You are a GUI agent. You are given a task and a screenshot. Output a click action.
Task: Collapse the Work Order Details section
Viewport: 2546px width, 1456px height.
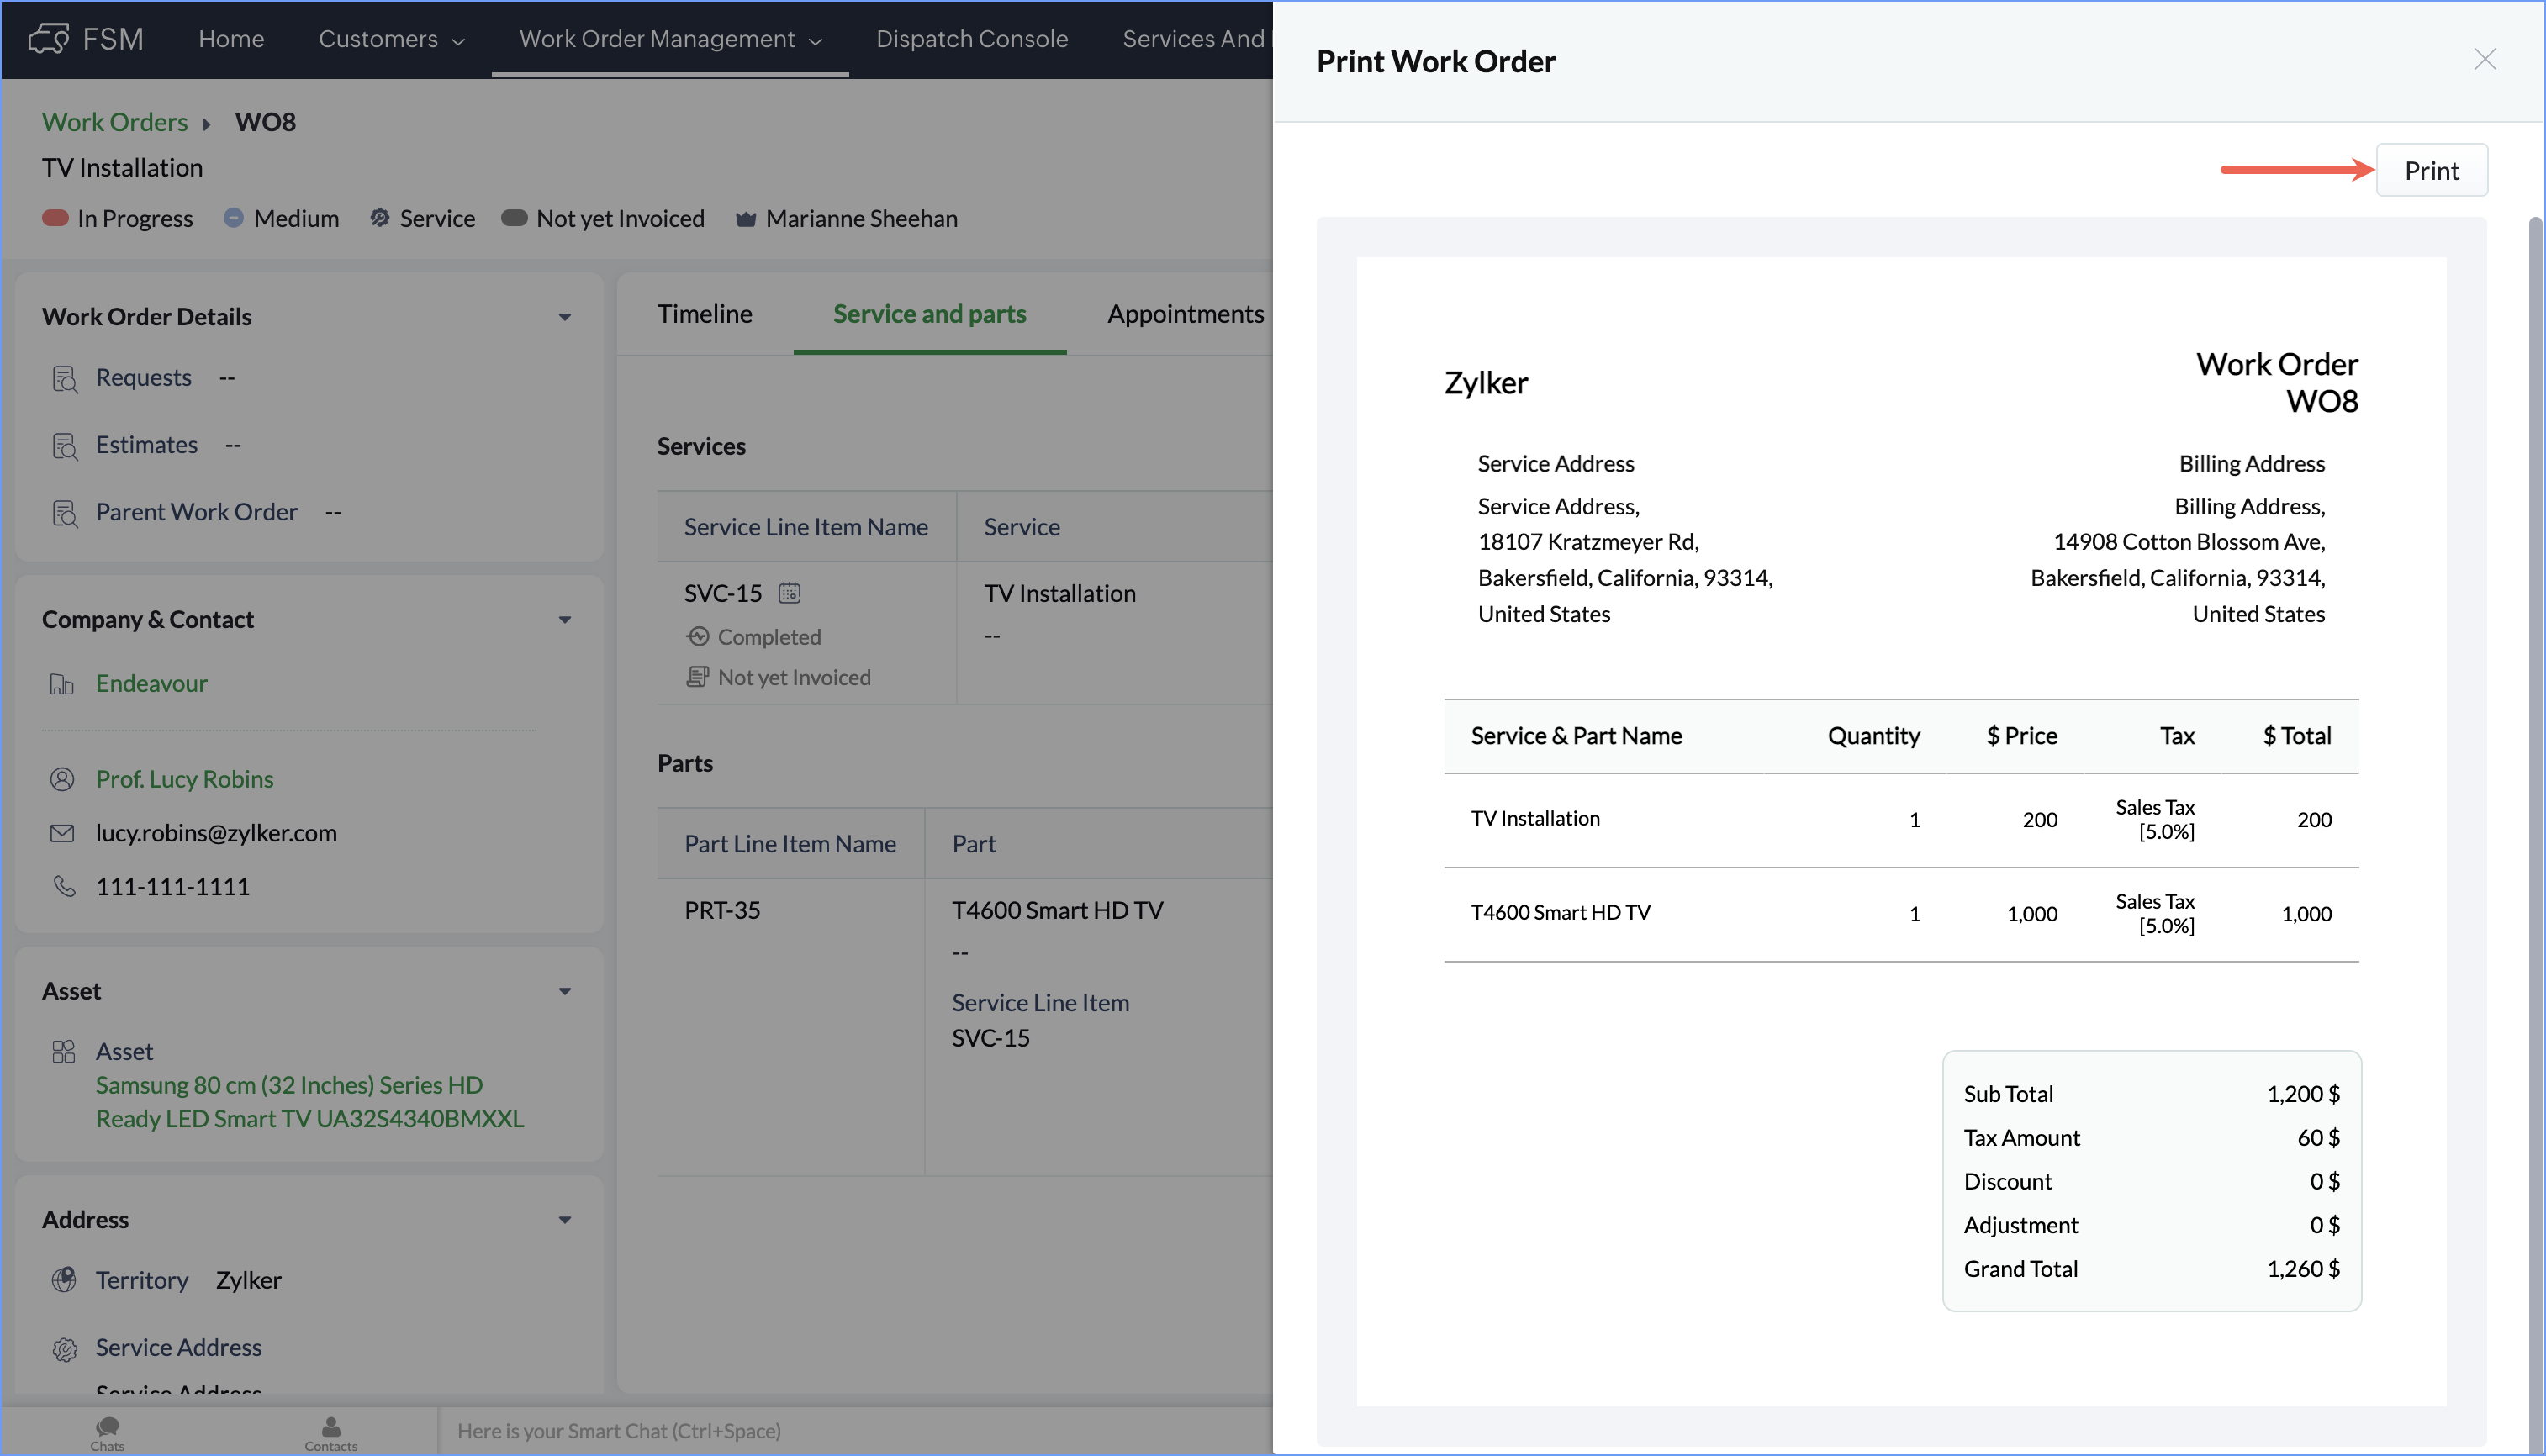565,317
